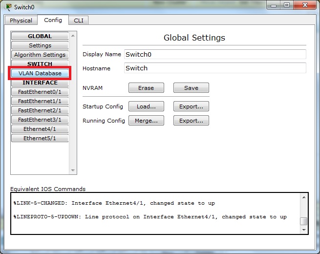
Task: Click sidebar scroll down arrow
Action: coord(73,170)
